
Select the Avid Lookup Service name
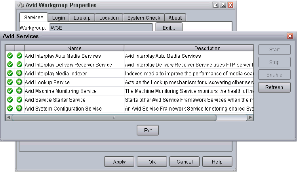(x=47, y=82)
